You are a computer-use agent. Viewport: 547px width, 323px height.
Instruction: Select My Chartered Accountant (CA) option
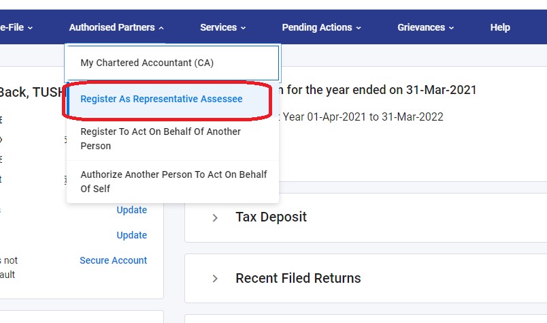pyautogui.click(x=147, y=63)
